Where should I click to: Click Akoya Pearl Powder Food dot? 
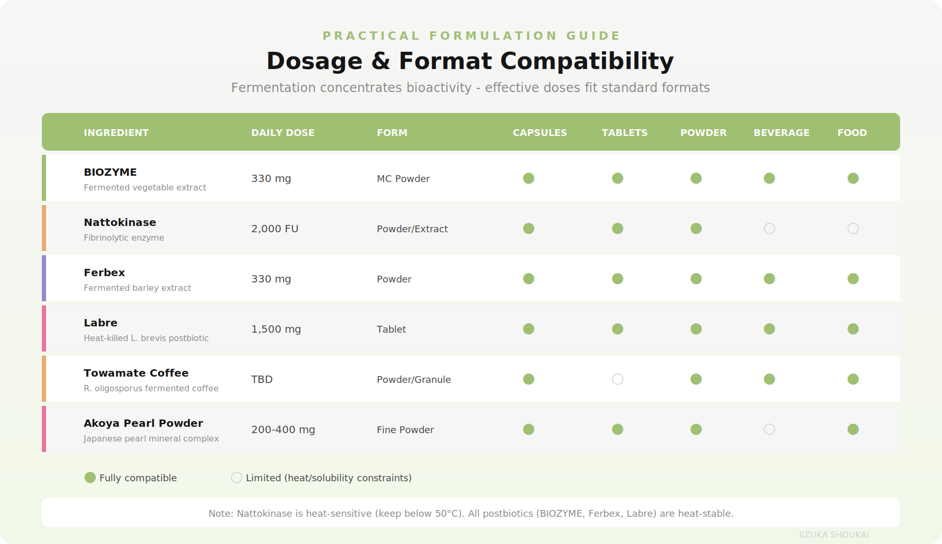tap(853, 429)
